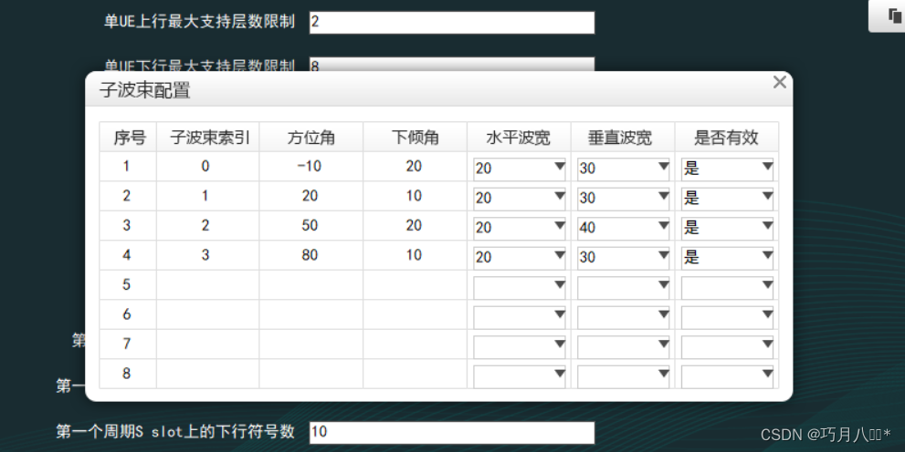The width and height of the screenshot is (905, 452).
Task: Select the 方位角 cell in row 2
Action: (311, 196)
